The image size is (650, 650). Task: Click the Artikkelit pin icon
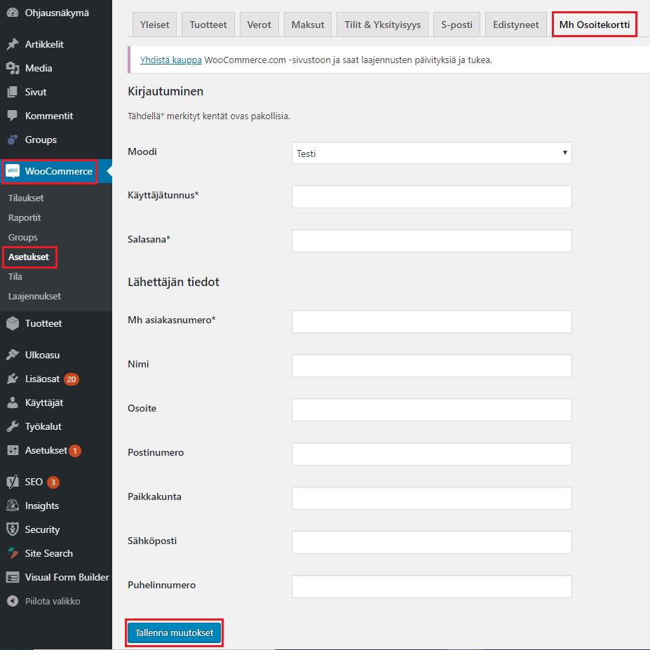tap(13, 44)
